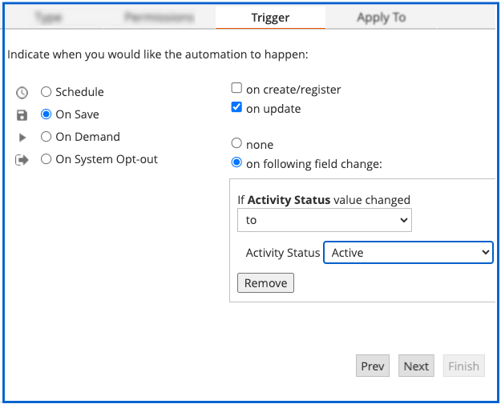Screen dimensions: 501x404
Task: Open the Activity Status Active dropdown
Action: pyautogui.click(x=407, y=253)
